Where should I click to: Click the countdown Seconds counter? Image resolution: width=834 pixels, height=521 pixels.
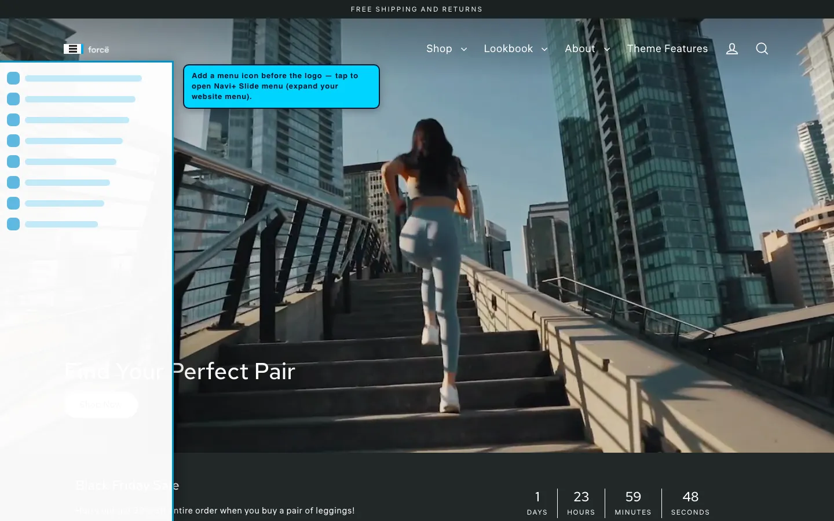pyautogui.click(x=690, y=503)
